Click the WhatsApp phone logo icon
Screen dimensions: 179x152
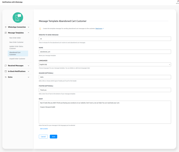pyautogui.click(x=18, y=17)
